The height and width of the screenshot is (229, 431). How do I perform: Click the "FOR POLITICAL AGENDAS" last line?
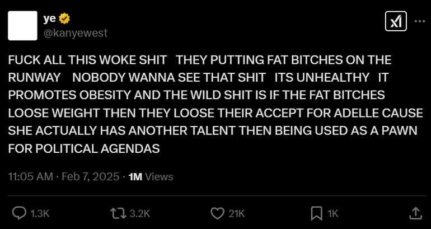tap(84, 149)
